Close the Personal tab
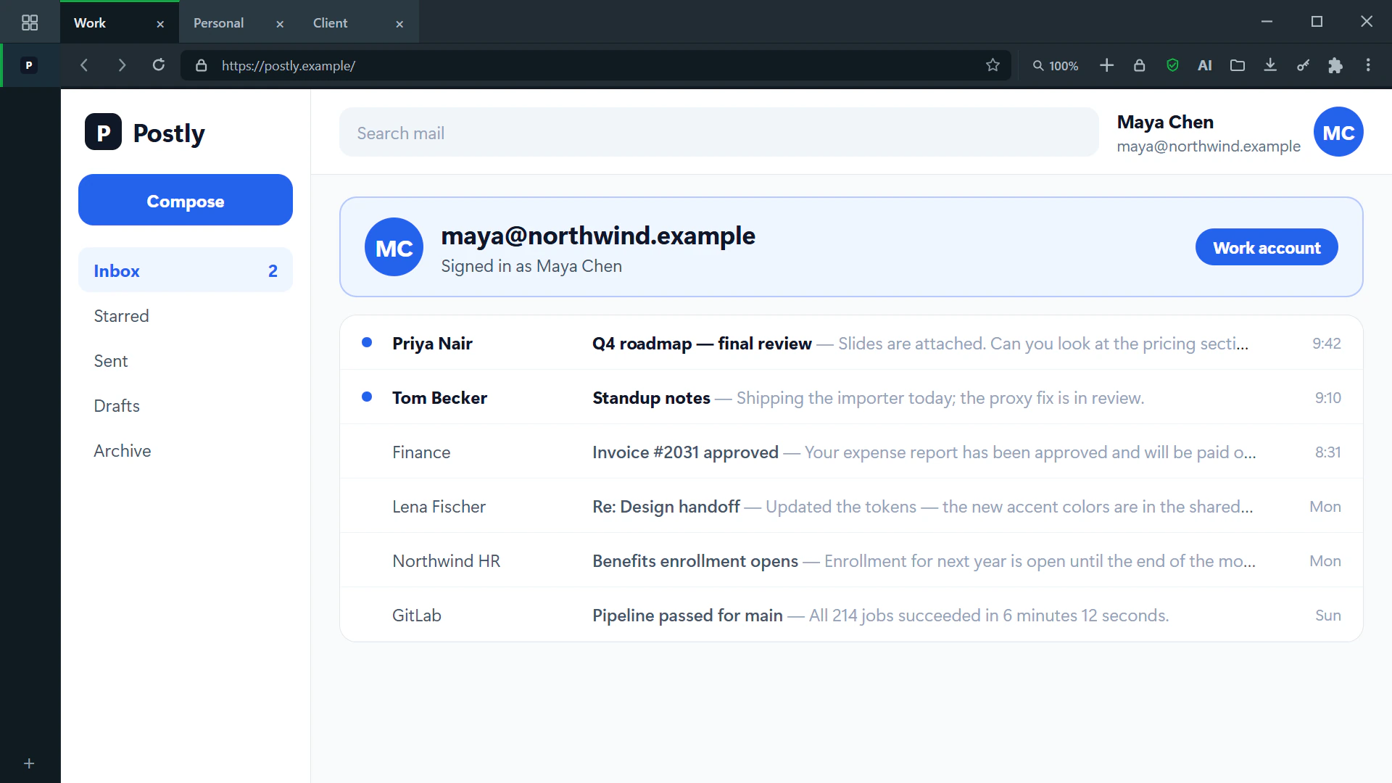Viewport: 1392px width, 783px height. 280,24
